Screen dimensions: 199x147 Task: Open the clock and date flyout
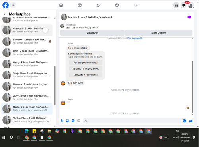point(185,137)
